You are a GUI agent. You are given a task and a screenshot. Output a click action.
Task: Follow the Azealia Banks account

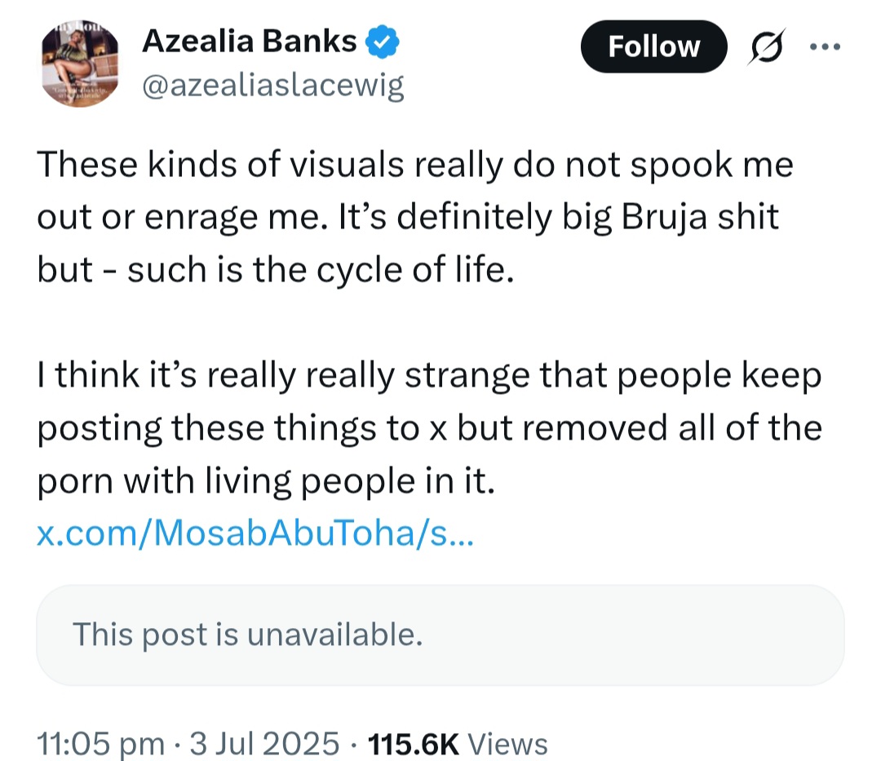653,46
